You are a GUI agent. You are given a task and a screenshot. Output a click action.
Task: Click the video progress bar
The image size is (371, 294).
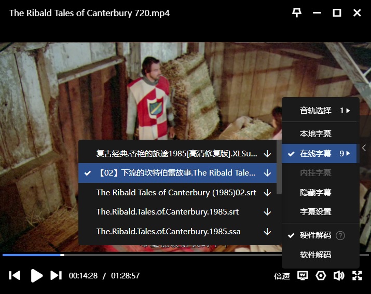coord(186,255)
